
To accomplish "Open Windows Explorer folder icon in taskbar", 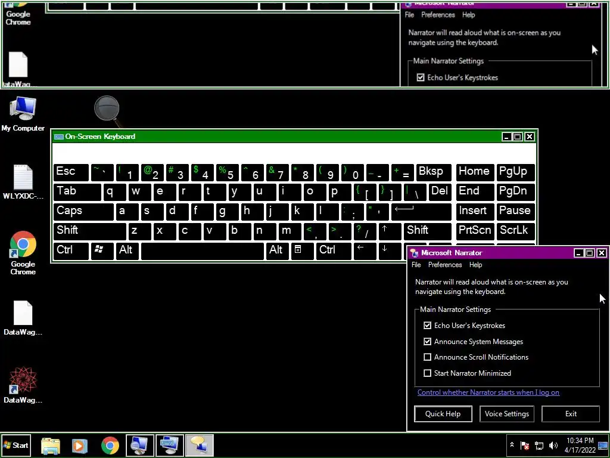I will coord(51,445).
